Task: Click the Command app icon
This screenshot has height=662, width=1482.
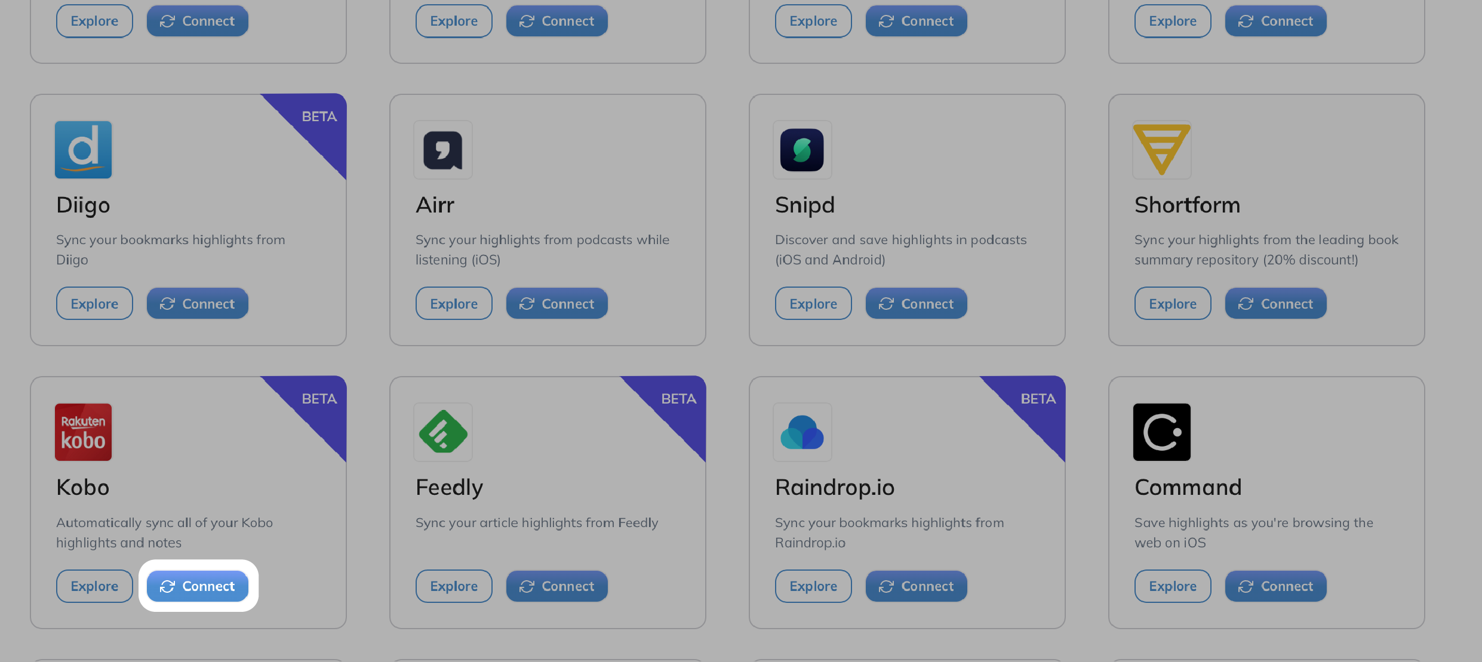Action: tap(1161, 432)
